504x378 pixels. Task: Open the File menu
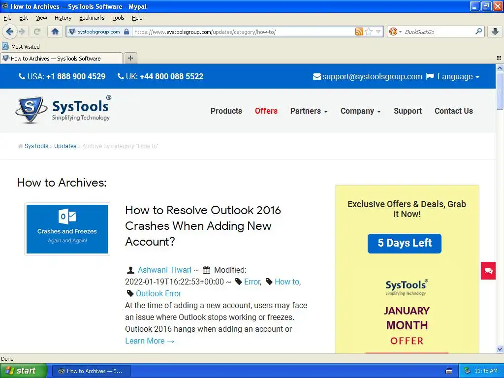7,18
